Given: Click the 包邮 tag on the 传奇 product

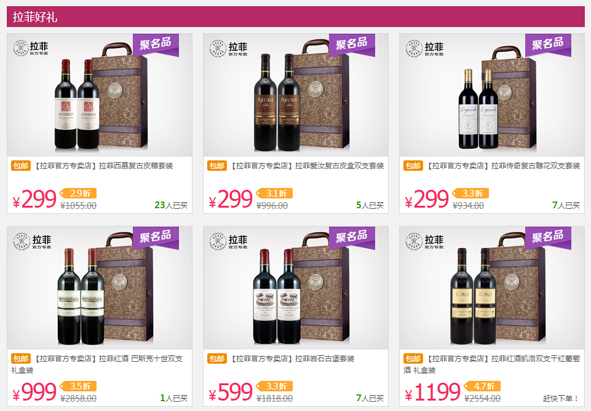Looking at the screenshot, I should tap(413, 166).
